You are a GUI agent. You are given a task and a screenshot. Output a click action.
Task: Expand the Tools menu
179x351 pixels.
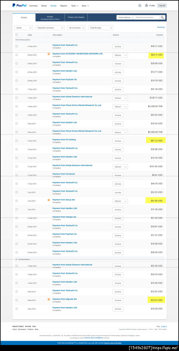(x=75, y=6)
